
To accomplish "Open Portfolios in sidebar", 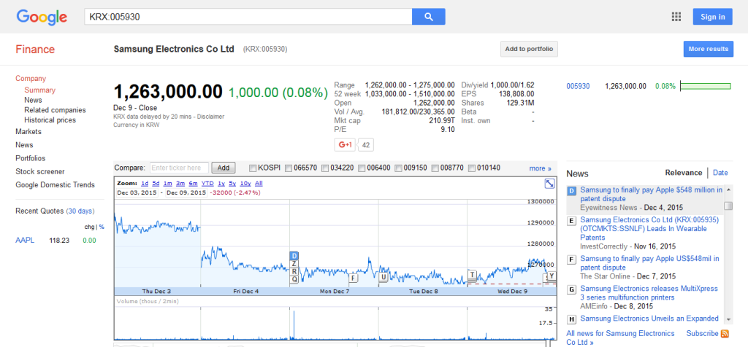I will [30, 158].
